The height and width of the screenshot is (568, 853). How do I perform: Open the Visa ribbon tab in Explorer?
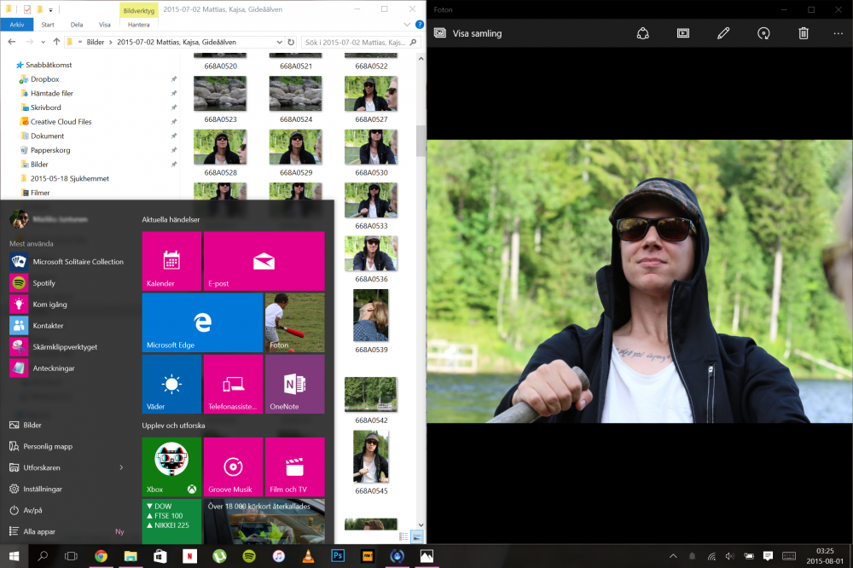click(x=104, y=25)
